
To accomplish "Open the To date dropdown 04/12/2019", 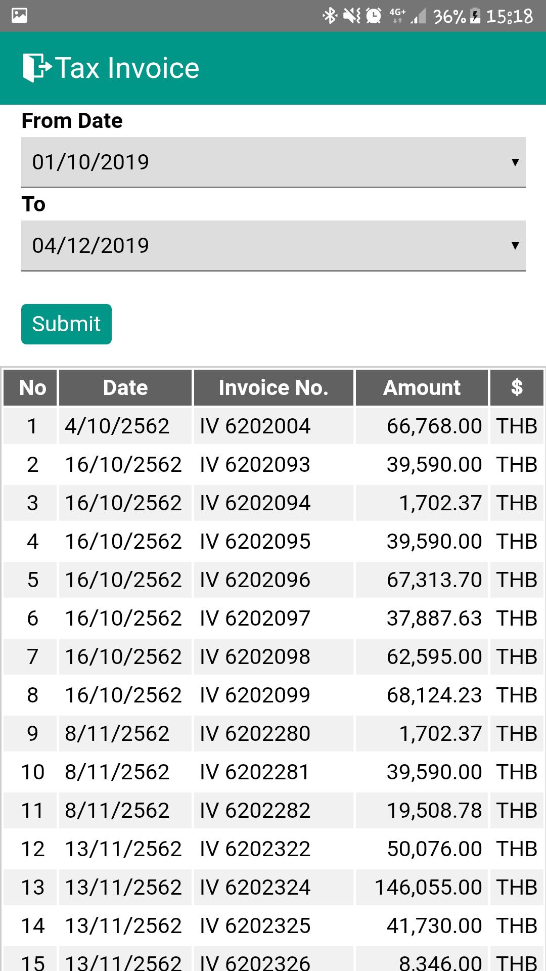I will coord(274,246).
